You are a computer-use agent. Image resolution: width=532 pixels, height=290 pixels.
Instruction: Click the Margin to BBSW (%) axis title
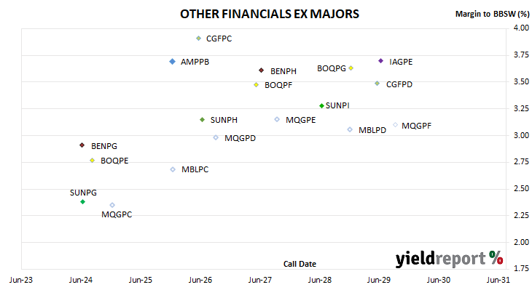pyautogui.click(x=492, y=14)
